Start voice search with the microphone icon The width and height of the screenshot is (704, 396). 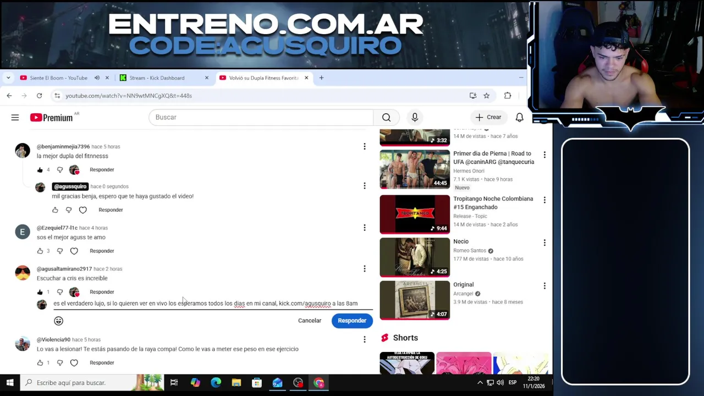tap(415, 117)
